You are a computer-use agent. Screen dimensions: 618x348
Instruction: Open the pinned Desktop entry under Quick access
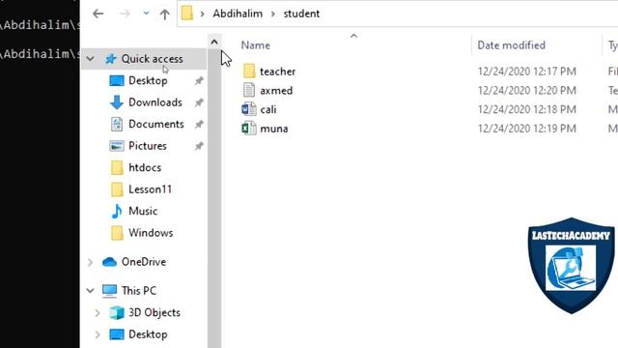[148, 80]
